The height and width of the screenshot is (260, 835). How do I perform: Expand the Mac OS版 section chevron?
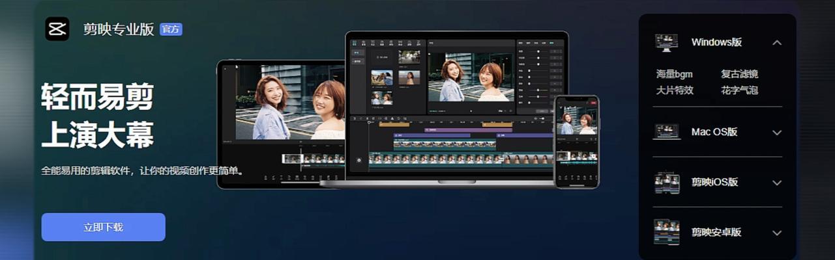[776, 132]
